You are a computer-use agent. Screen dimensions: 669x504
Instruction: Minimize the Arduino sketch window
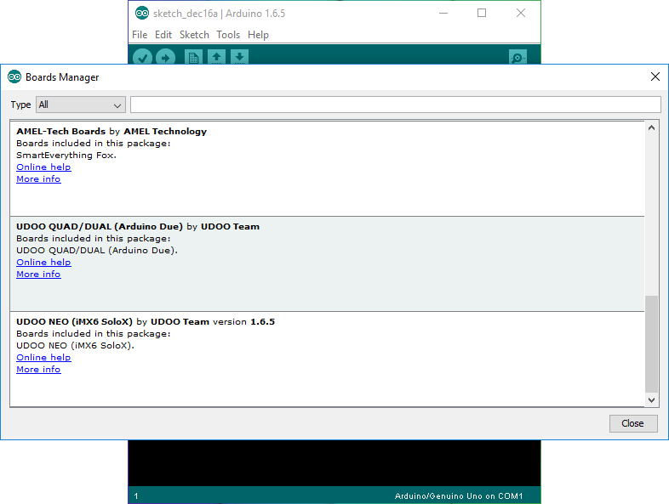click(x=443, y=14)
